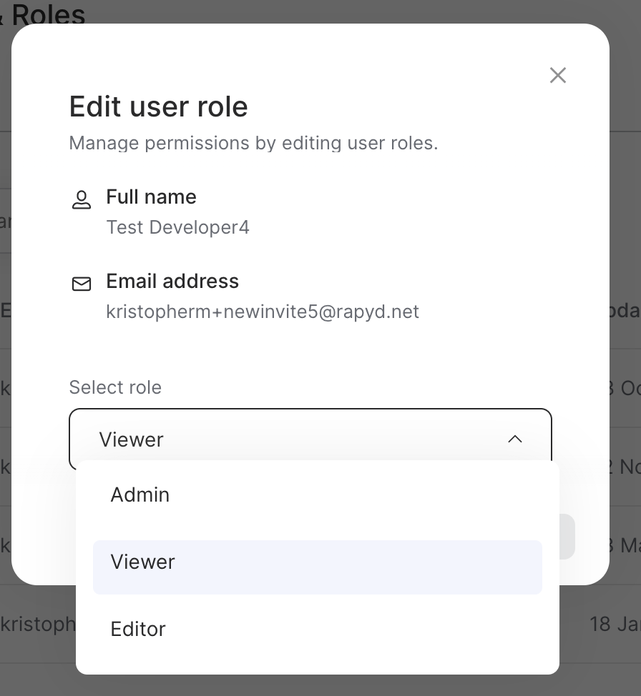The image size is (641, 696).
Task: Click the chevron icon in the role selector
Action: [515, 439]
